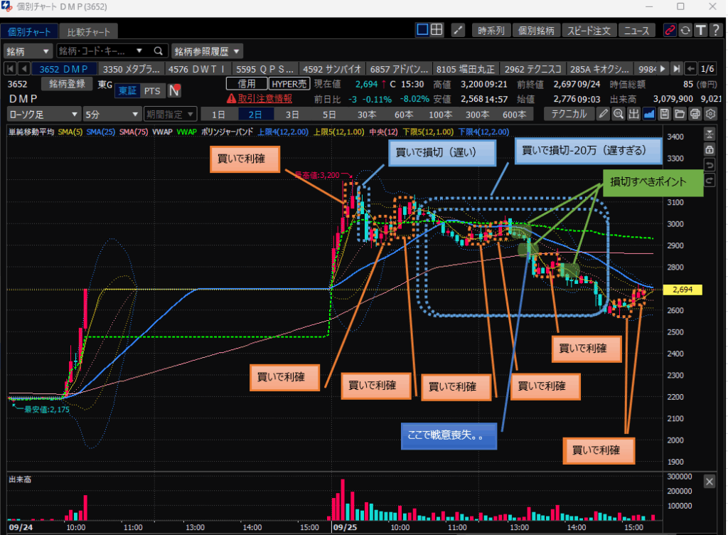This screenshot has width=728, height=535.
Task: Click the スピード注文 button
Action: (x=589, y=30)
